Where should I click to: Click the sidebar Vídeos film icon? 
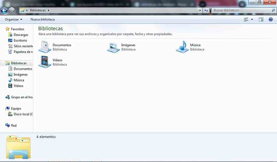click(x=10, y=86)
